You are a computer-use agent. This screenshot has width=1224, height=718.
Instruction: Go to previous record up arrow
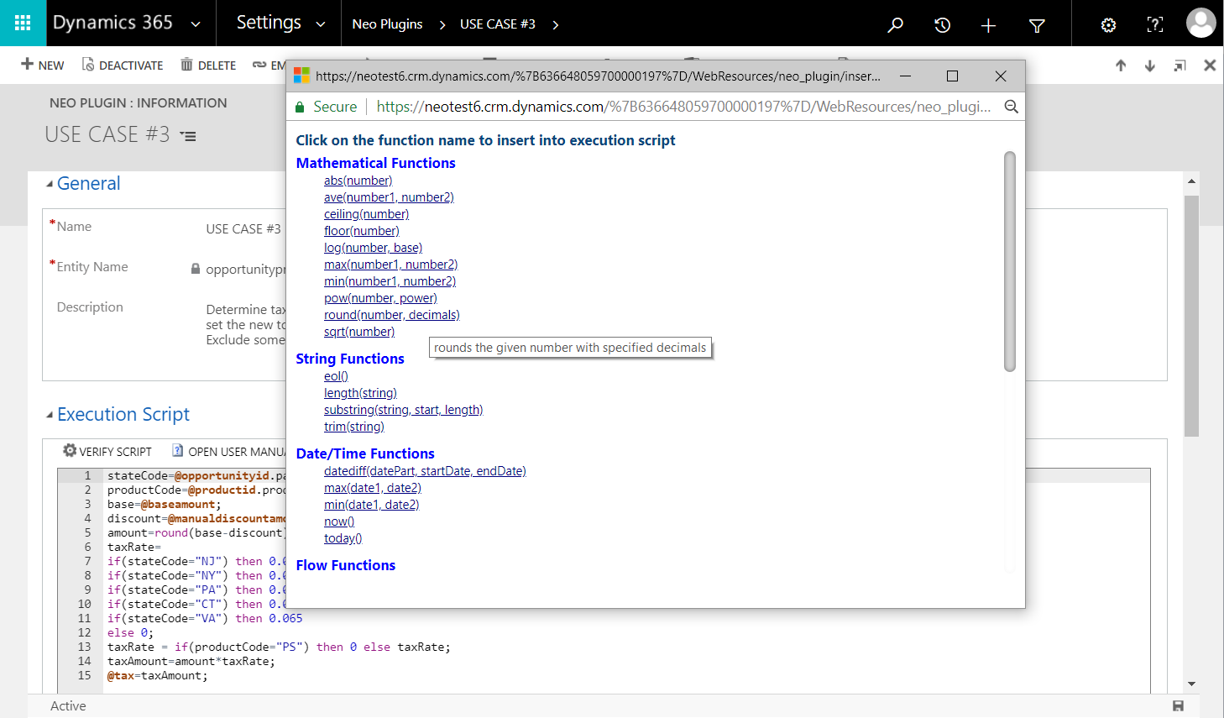(1121, 66)
